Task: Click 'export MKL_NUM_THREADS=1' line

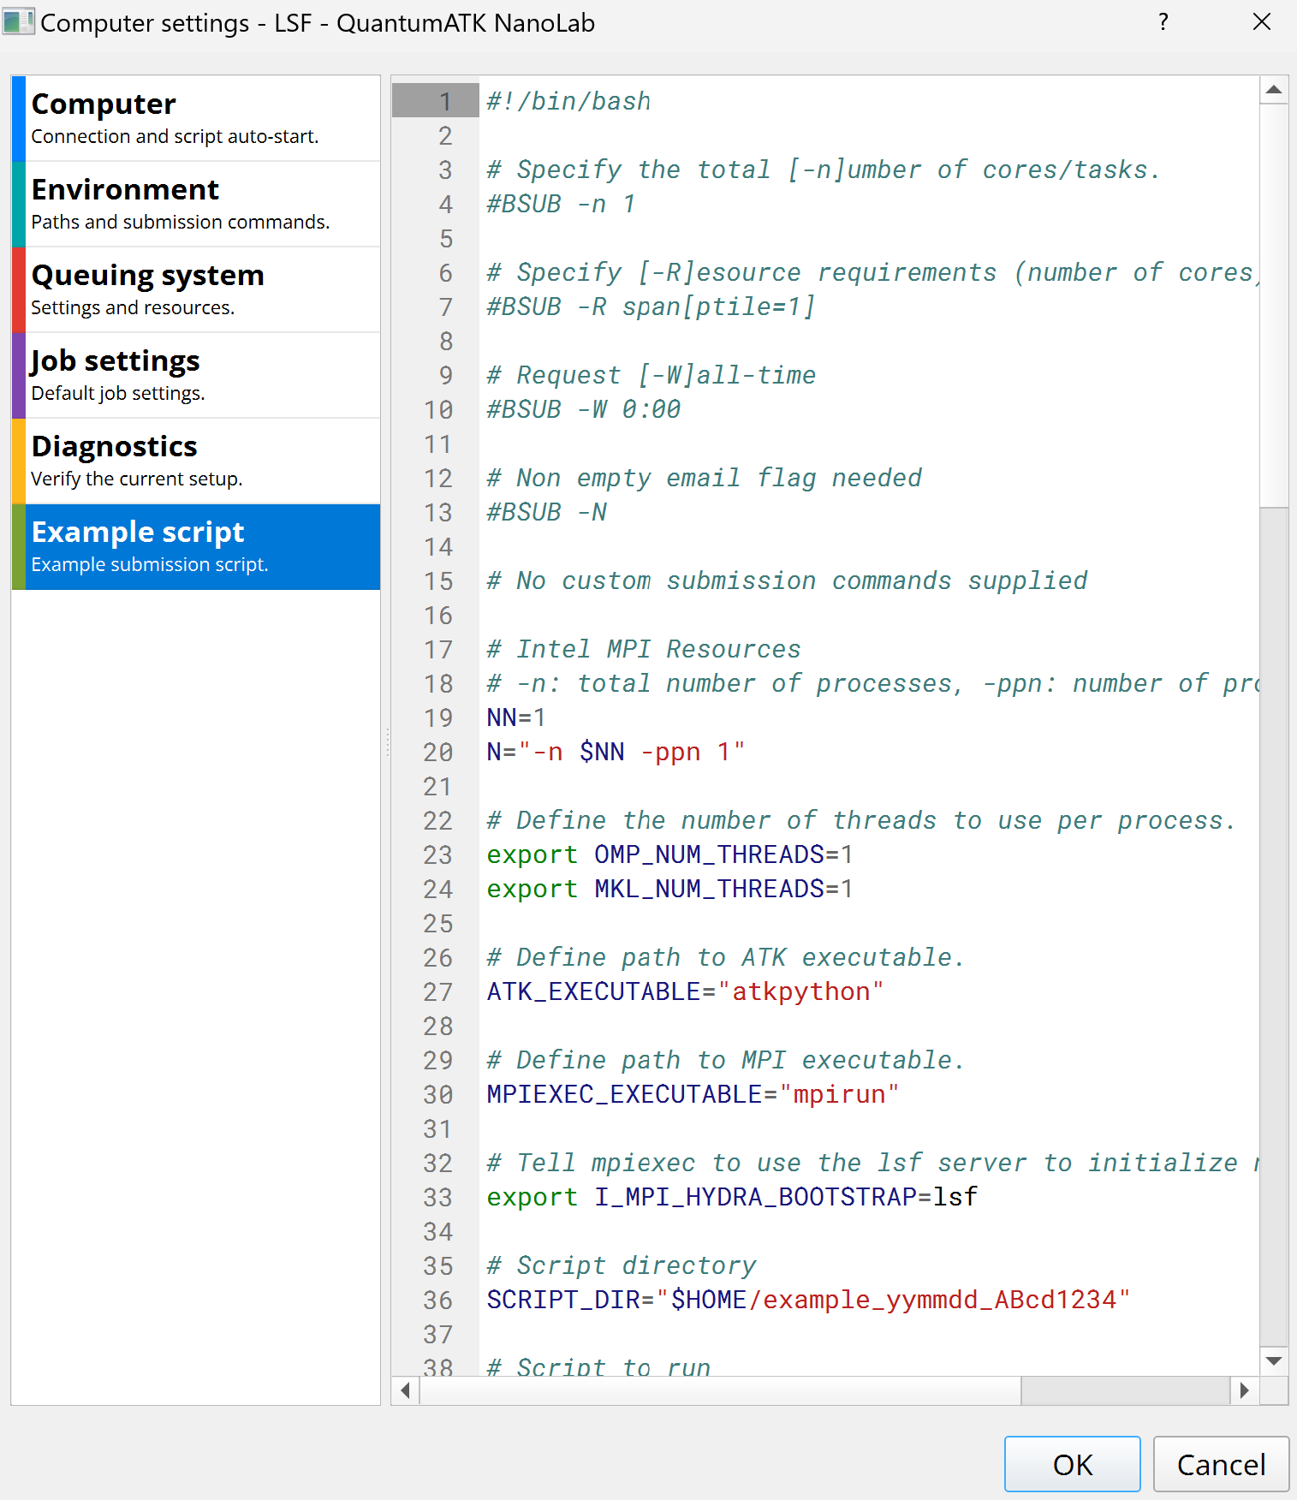Action: 669,889
